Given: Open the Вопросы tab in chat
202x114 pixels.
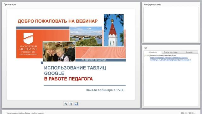Looking at the screenshot, I should [x=189, y=52].
